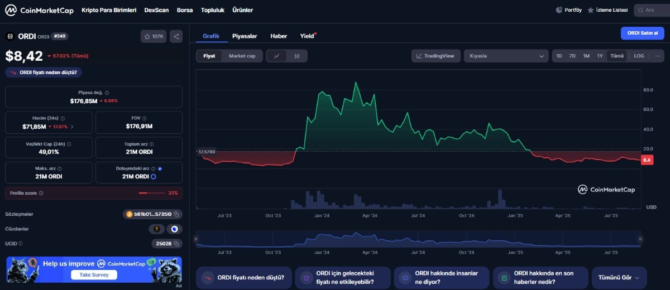
Task: Click the verified badge beside Dolaşımdaki arz
Action: 160,168
